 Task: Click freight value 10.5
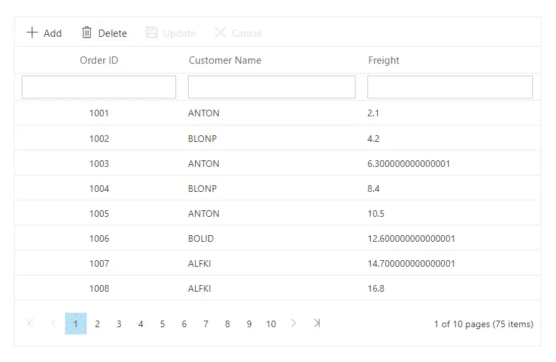(x=376, y=214)
